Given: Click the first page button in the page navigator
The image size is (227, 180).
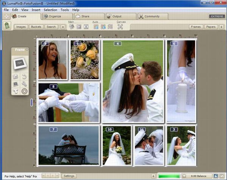Looking at the screenshot, I should tap(44, 176).
